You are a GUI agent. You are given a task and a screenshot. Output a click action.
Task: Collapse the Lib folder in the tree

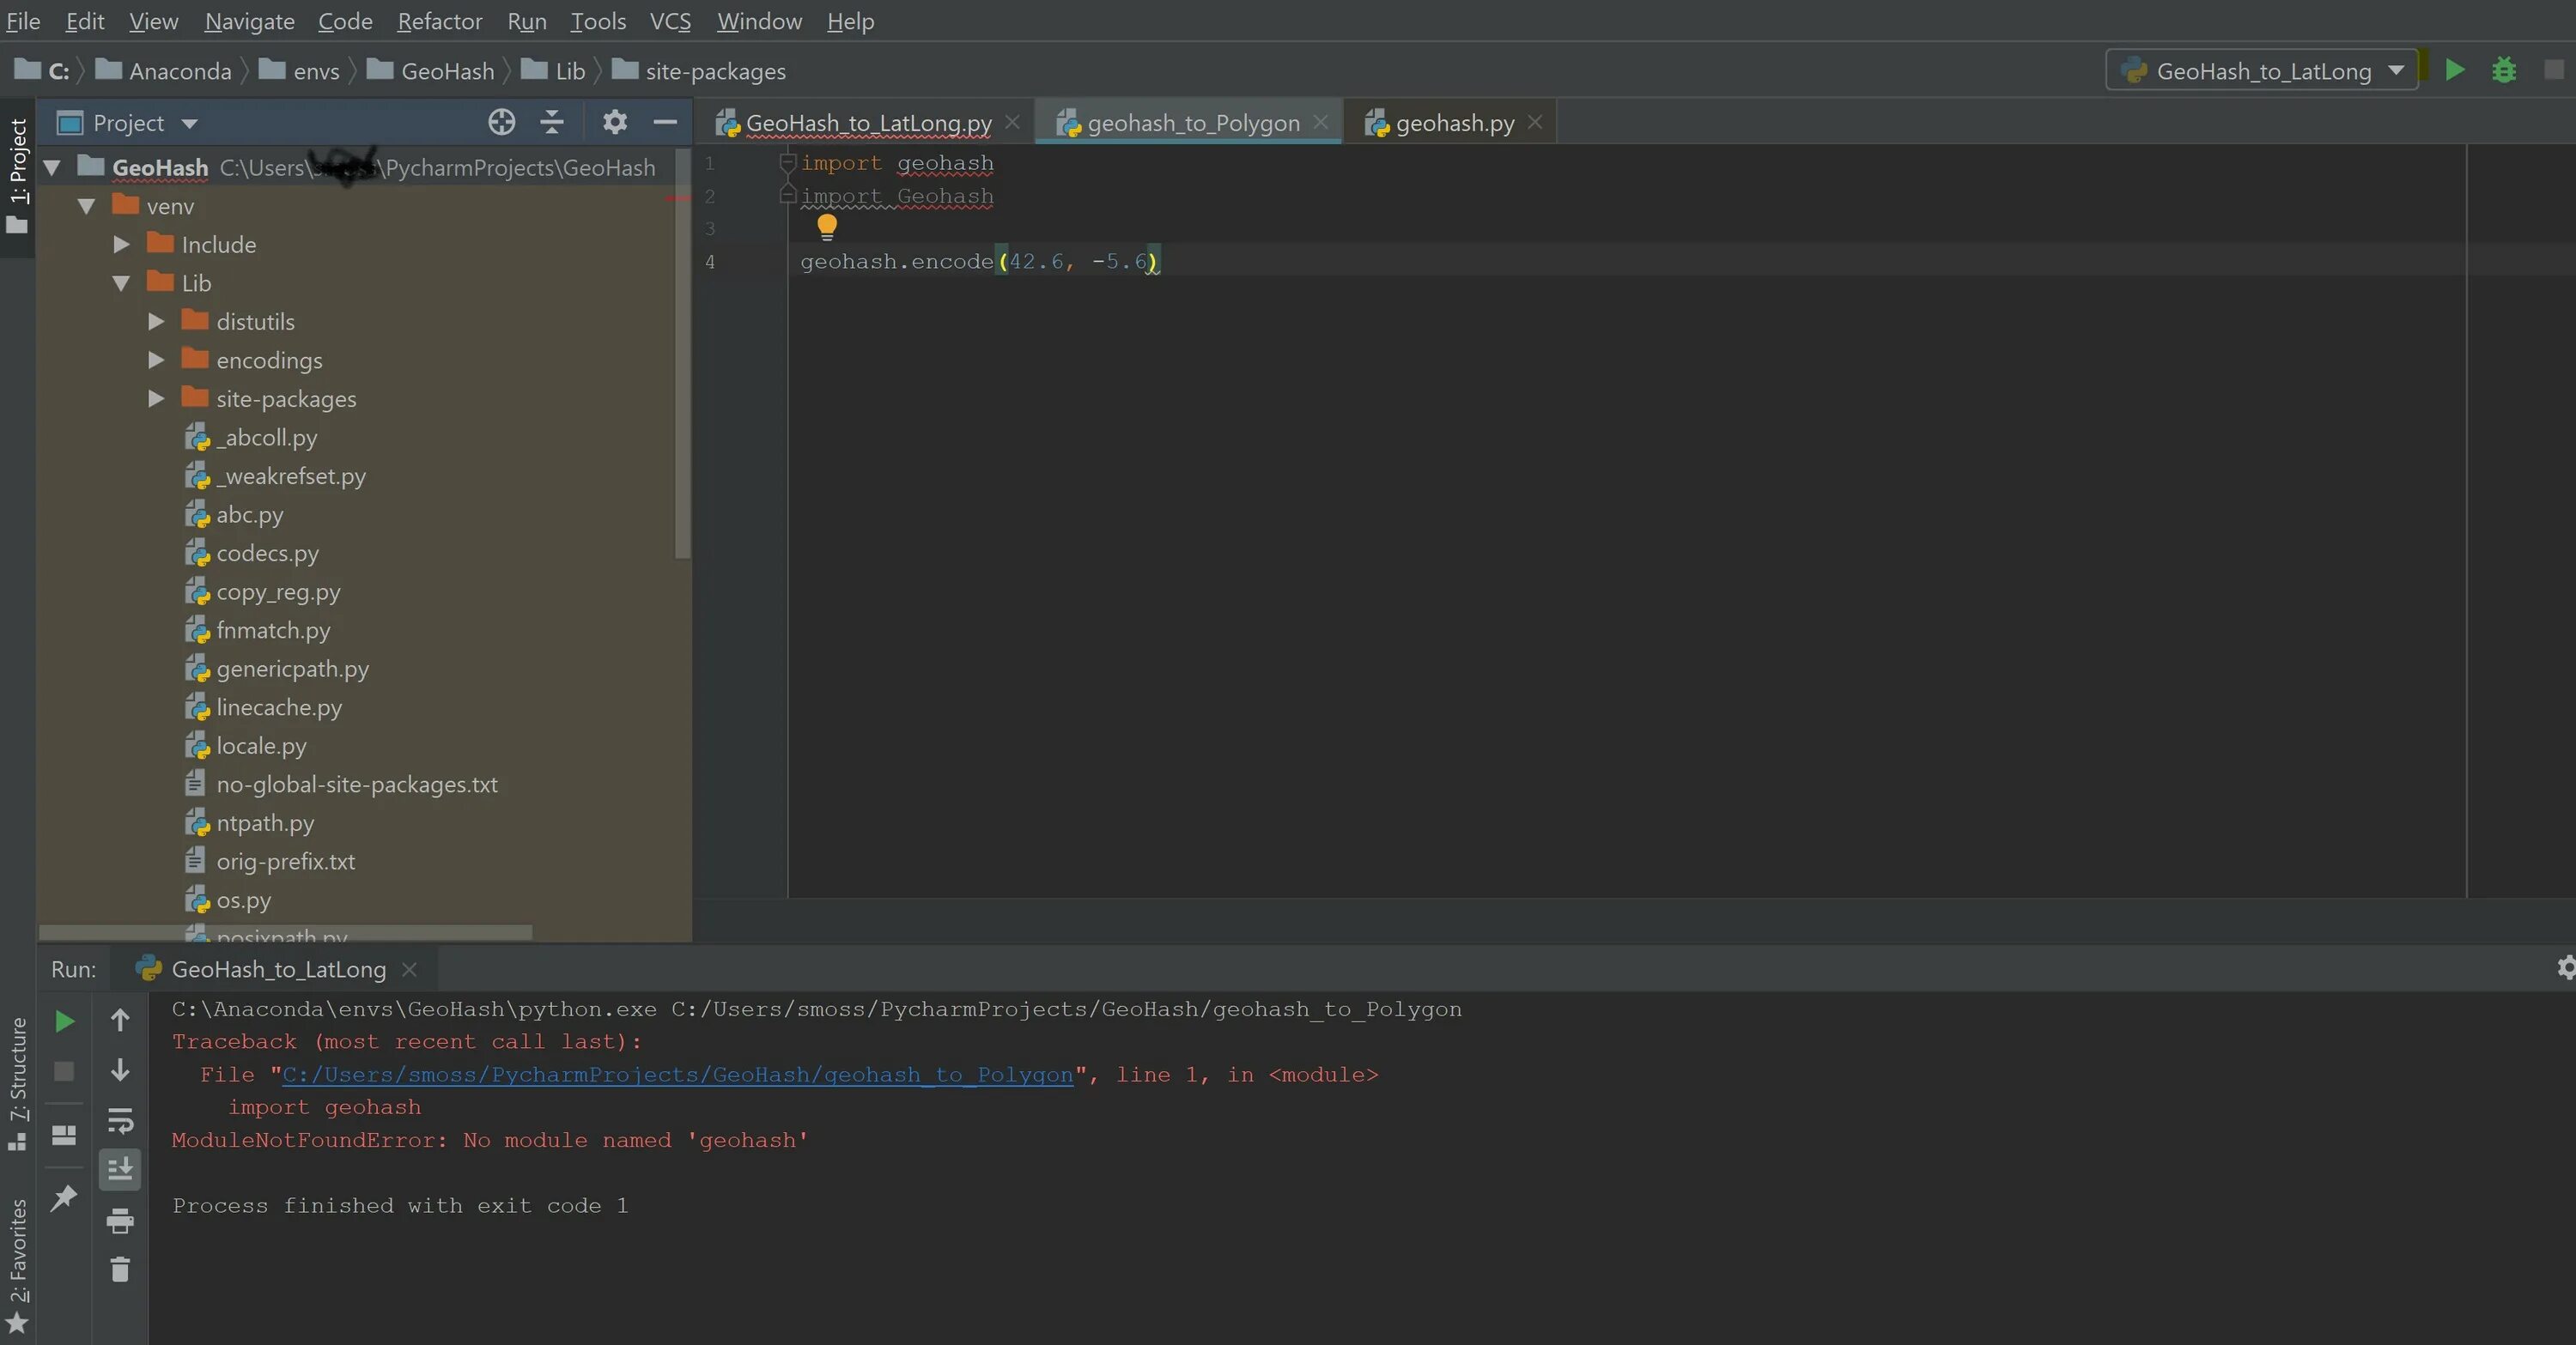[121, 284]
